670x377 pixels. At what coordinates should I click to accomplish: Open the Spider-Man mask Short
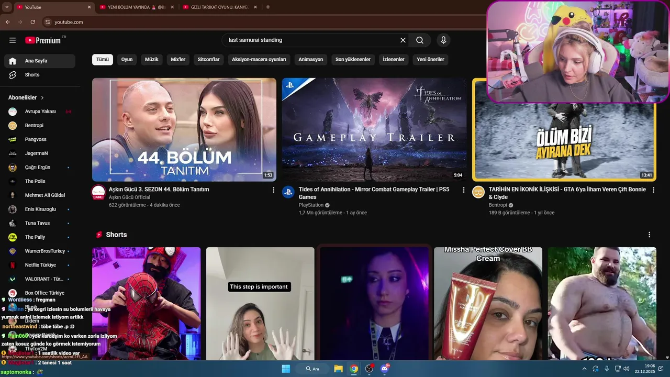(x=147, y=304)
